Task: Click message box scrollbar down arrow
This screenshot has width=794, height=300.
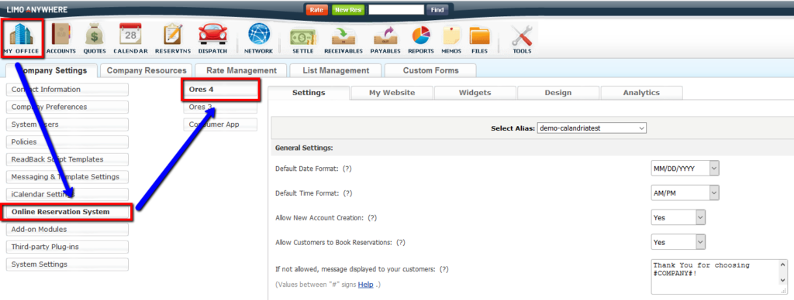Action: [x=783, y=280]
